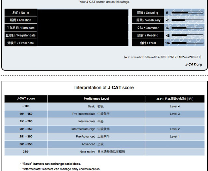Click the 'Proficiency Level' column header
This screenshot has width=208, height=171.
(x=96, y=99)
